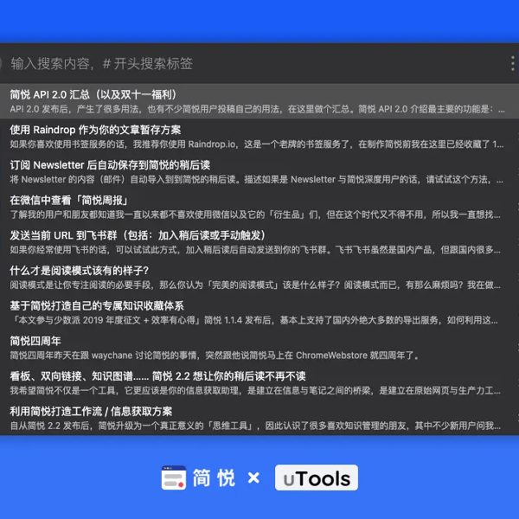The width and height of the screenshot is (519, 519).
Task: Click description starting "如果你喜欢使用书签服务的话"
Action: 257,144
